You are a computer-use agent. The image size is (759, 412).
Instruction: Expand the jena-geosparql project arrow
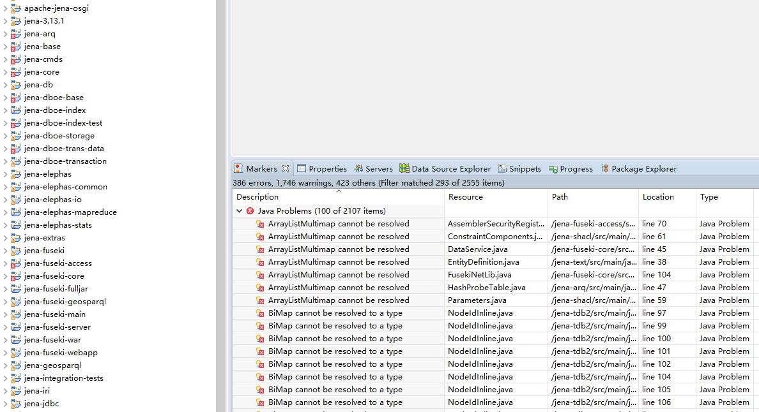coord(5,365)
